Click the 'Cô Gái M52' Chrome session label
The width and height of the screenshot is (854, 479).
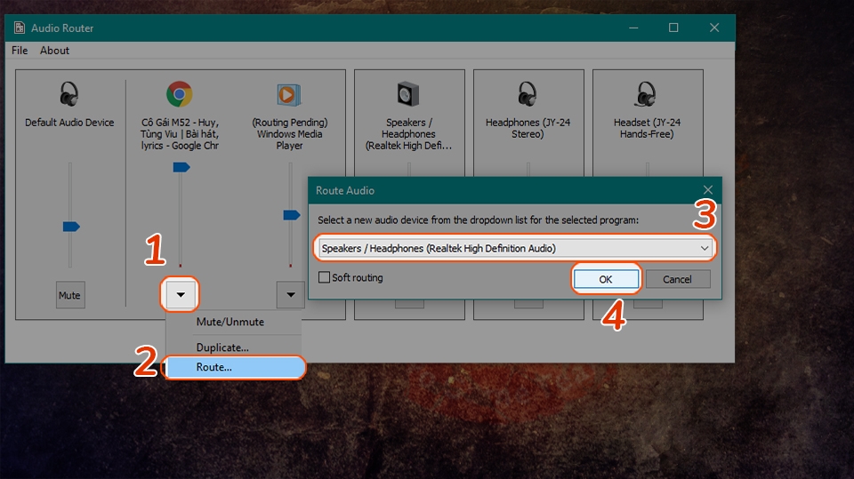(x=180, y=134)
